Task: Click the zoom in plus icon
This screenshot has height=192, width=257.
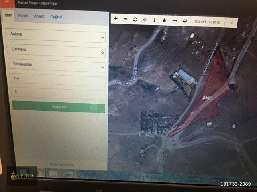Action: click(116, 19)
